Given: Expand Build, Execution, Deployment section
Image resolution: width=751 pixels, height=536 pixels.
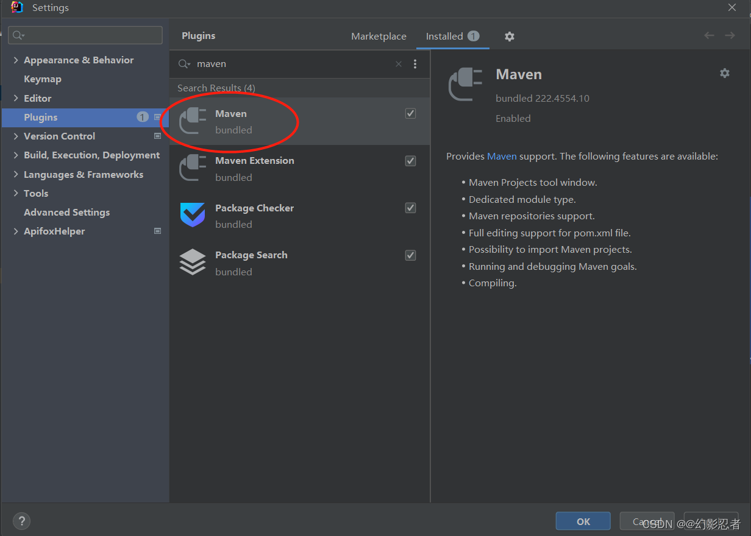Looking at the screenshot, I should 16,155.
